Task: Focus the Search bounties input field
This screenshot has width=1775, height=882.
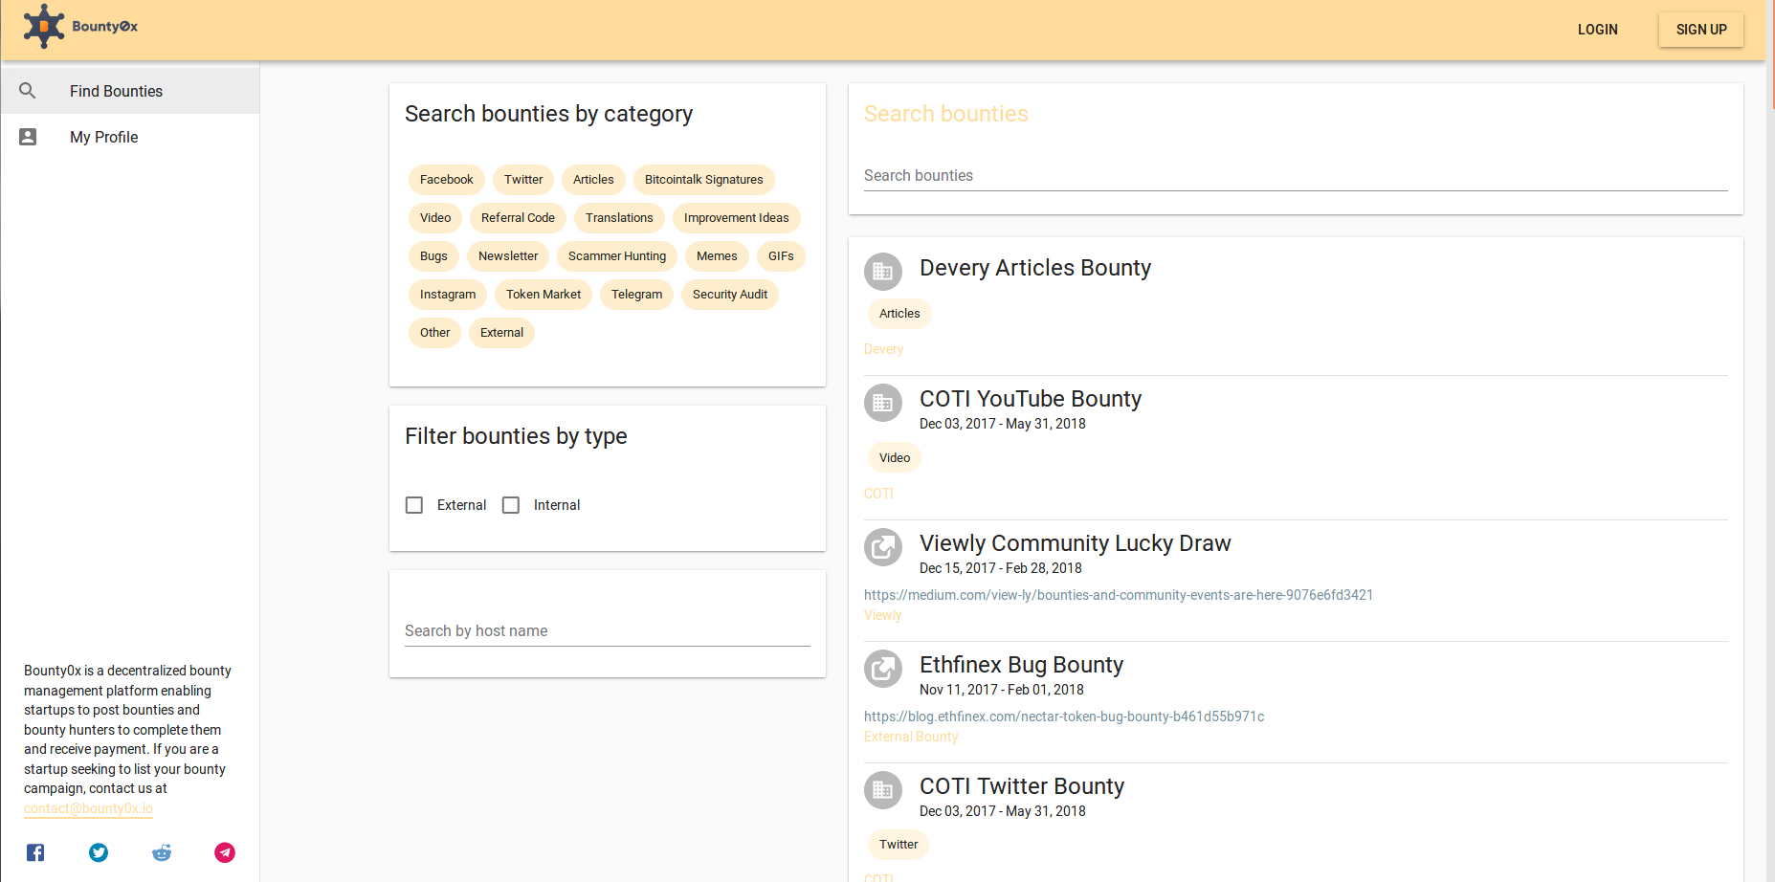Action: [x=1296, y=176]
